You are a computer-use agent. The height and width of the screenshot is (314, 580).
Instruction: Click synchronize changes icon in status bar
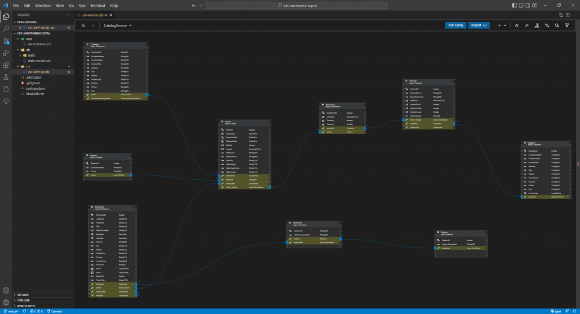24,311
